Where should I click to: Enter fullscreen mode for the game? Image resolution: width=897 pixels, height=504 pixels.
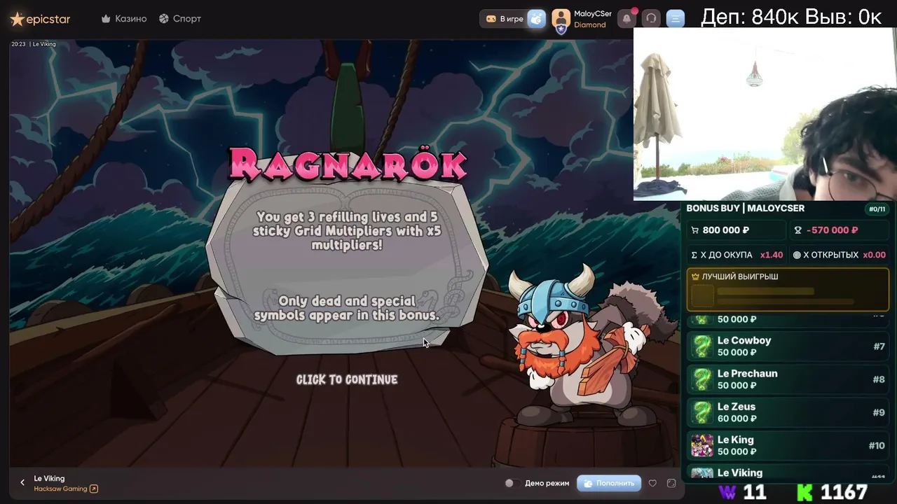point(671,483)
